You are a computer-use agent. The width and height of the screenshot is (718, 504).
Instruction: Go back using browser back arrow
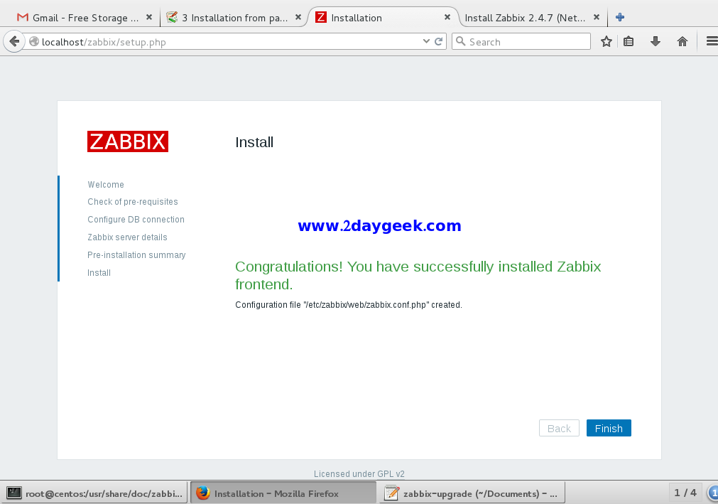click(x=14, y=42)
